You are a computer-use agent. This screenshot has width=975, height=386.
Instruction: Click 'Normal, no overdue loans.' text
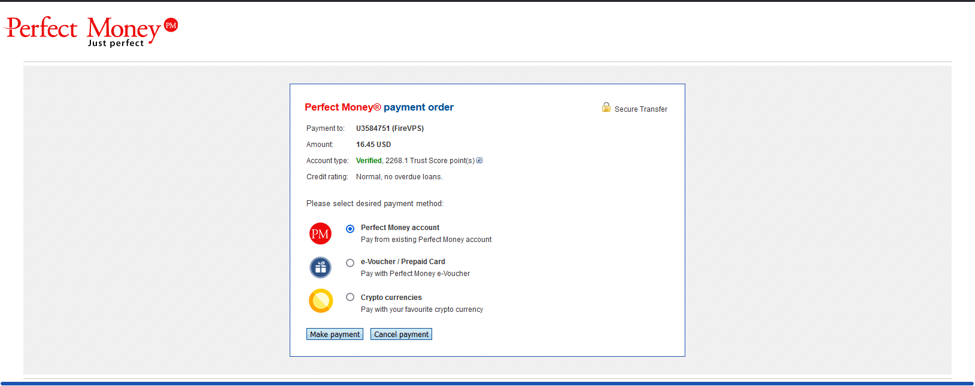click(x=399, y=177)
